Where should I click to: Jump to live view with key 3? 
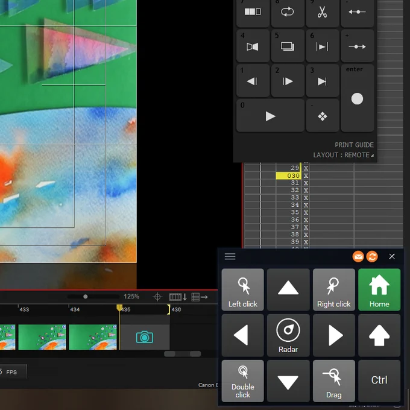pyautogui.click(x=322, y=81)
